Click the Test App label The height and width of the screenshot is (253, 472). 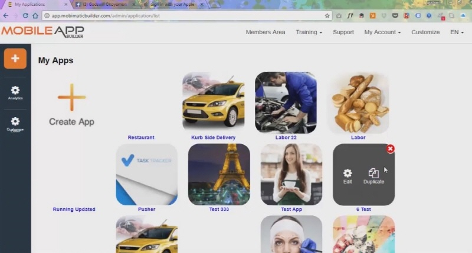tap(291, 209)
